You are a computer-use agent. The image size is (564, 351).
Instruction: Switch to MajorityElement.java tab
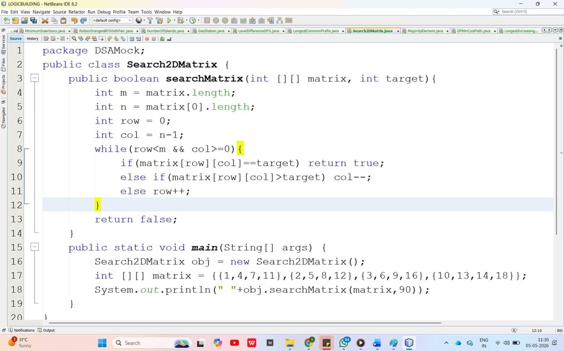click(425, 31)
